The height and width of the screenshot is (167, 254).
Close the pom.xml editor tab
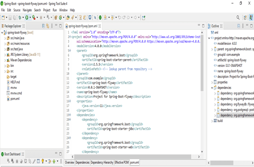100,26
